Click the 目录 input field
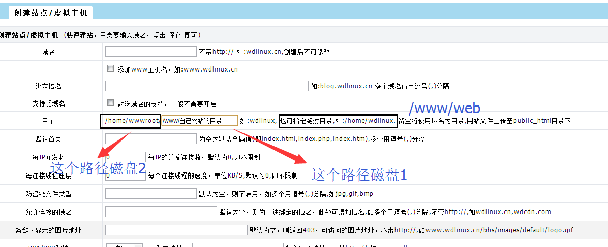The height and width of the screenshot is (247, 608). [x=199, y=121]
